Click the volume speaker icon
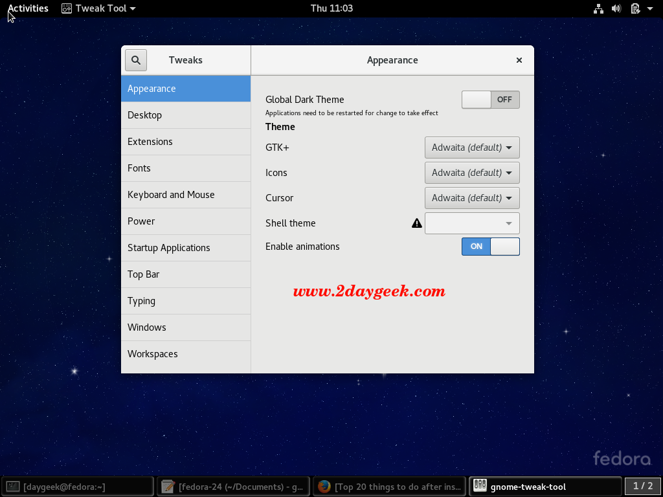Image resolution: width=663 pixels, height=497 pixels. tap(616, 8)
